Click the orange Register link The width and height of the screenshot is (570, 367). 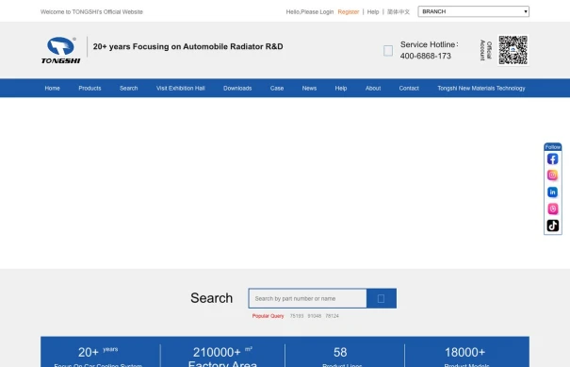pyautogui.click(x=349, y=12)
